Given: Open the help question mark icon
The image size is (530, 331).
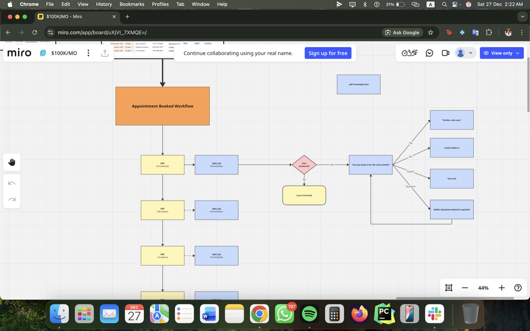Looking at the screenshot, I should coord(518,288).
